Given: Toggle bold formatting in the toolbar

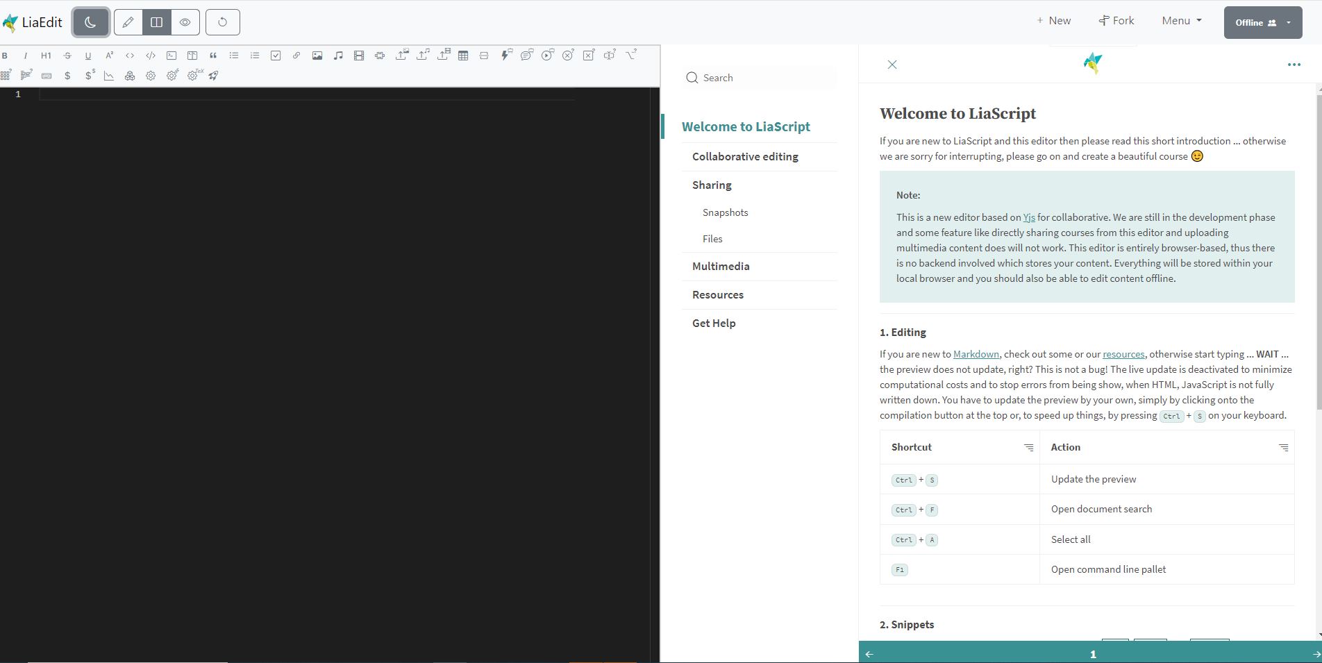Looking at the screenshot, I should (x=5, y=56).
